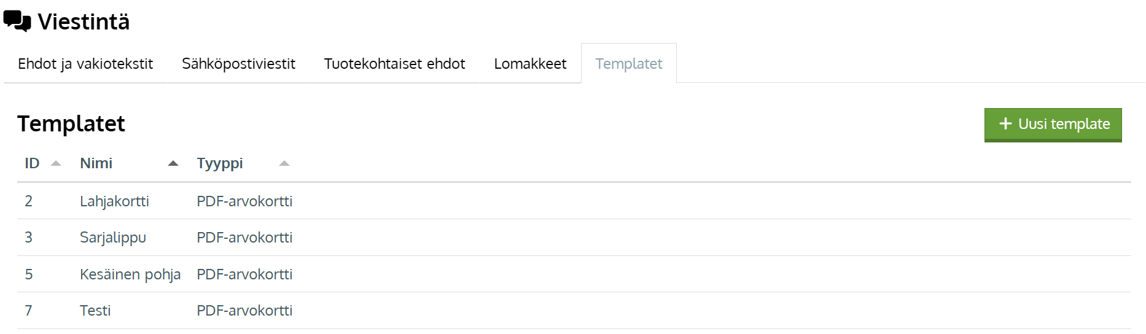
Task: Sort by Tyyppi column arrow
Action: [x=284, y=163]
